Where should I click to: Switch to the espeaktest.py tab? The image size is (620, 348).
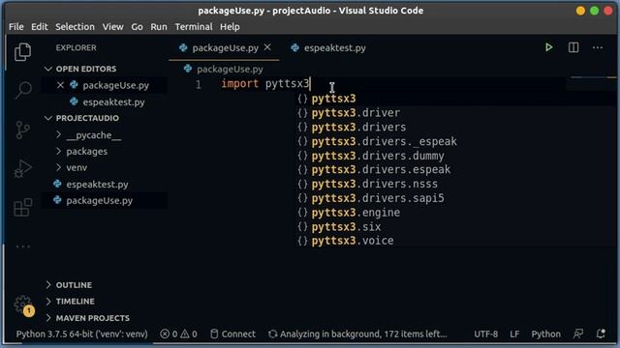[x=328, y=47]
